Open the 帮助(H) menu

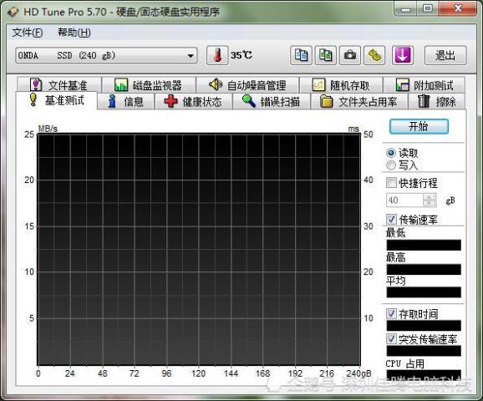point(74,32)
